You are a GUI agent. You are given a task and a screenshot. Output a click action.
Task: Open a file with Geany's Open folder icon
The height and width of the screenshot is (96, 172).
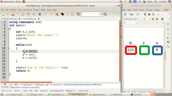click(13, 14)
